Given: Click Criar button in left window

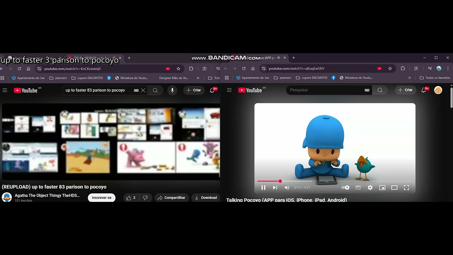Looking at the screenshot, I should tap(194, 90).
